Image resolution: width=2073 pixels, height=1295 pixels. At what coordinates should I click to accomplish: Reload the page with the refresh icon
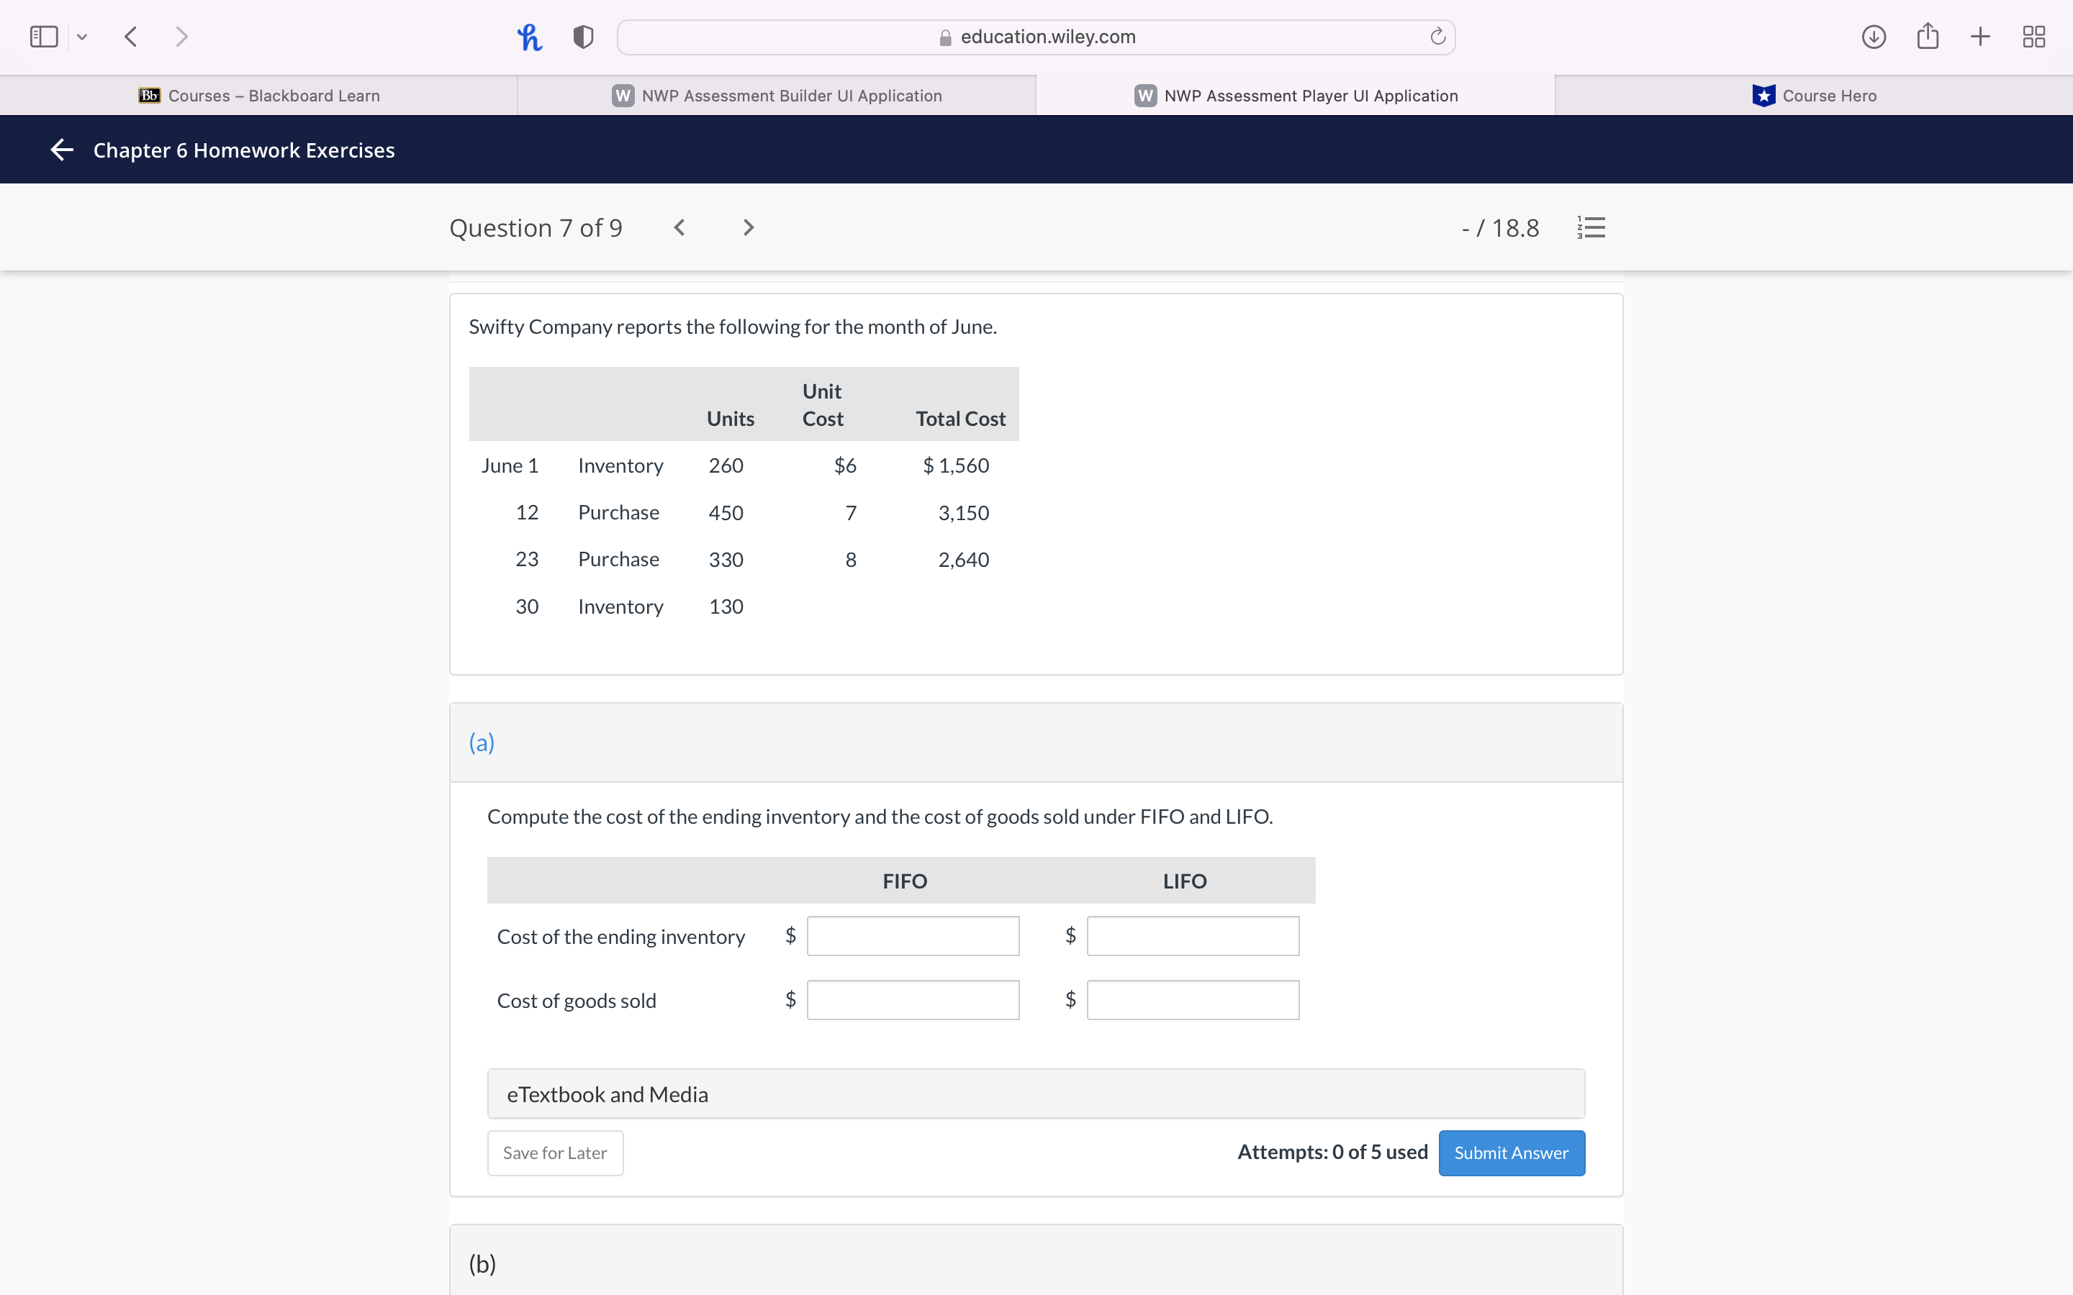point(1437,37)
